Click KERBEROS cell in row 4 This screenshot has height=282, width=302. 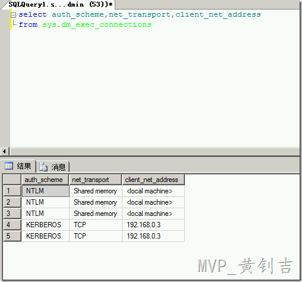click(45, 225)
